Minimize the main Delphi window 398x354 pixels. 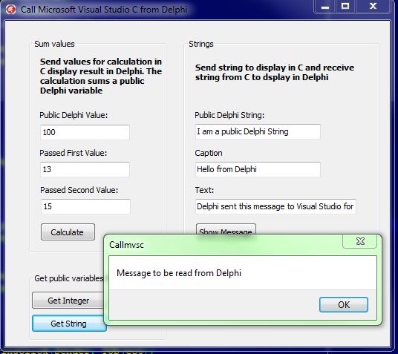pyautogui.click(x=325, y=7)
